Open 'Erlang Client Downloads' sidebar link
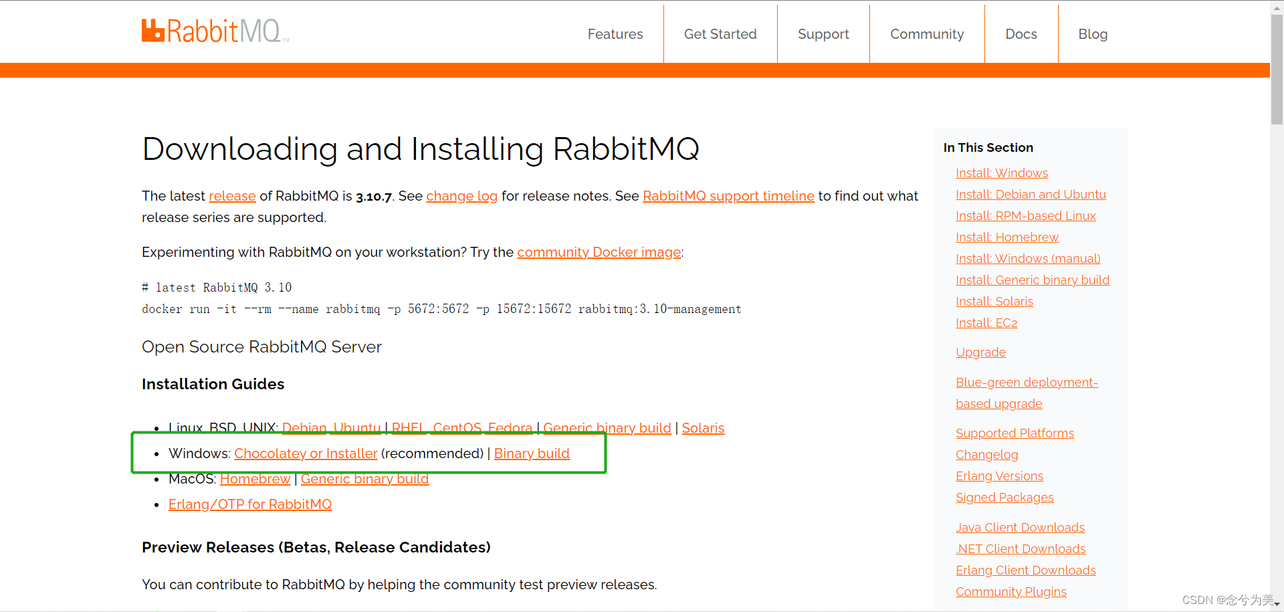The image size is (1284, 612). (1026, 571)
